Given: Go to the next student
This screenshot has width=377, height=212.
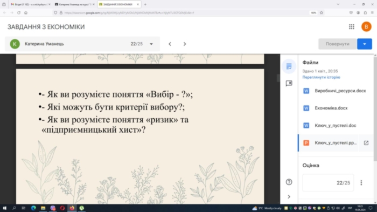Looking at the screenshot, I should [x=185, y=44].
